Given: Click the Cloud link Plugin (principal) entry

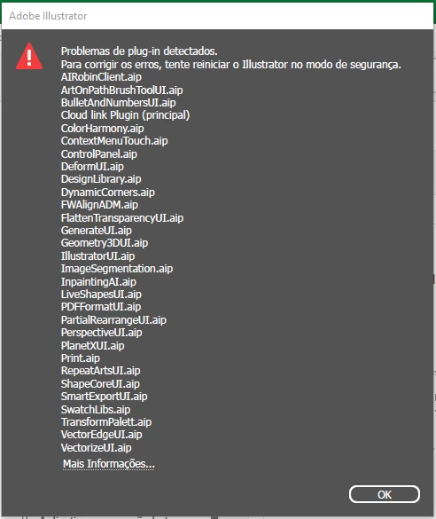Looking at the screenshot, I should pos(125,115).
